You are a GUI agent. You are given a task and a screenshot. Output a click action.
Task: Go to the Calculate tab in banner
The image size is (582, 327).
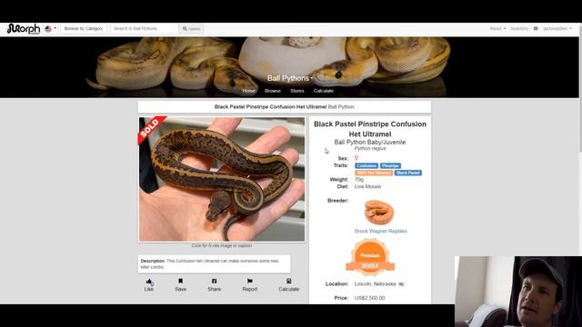tap(324, 91)
